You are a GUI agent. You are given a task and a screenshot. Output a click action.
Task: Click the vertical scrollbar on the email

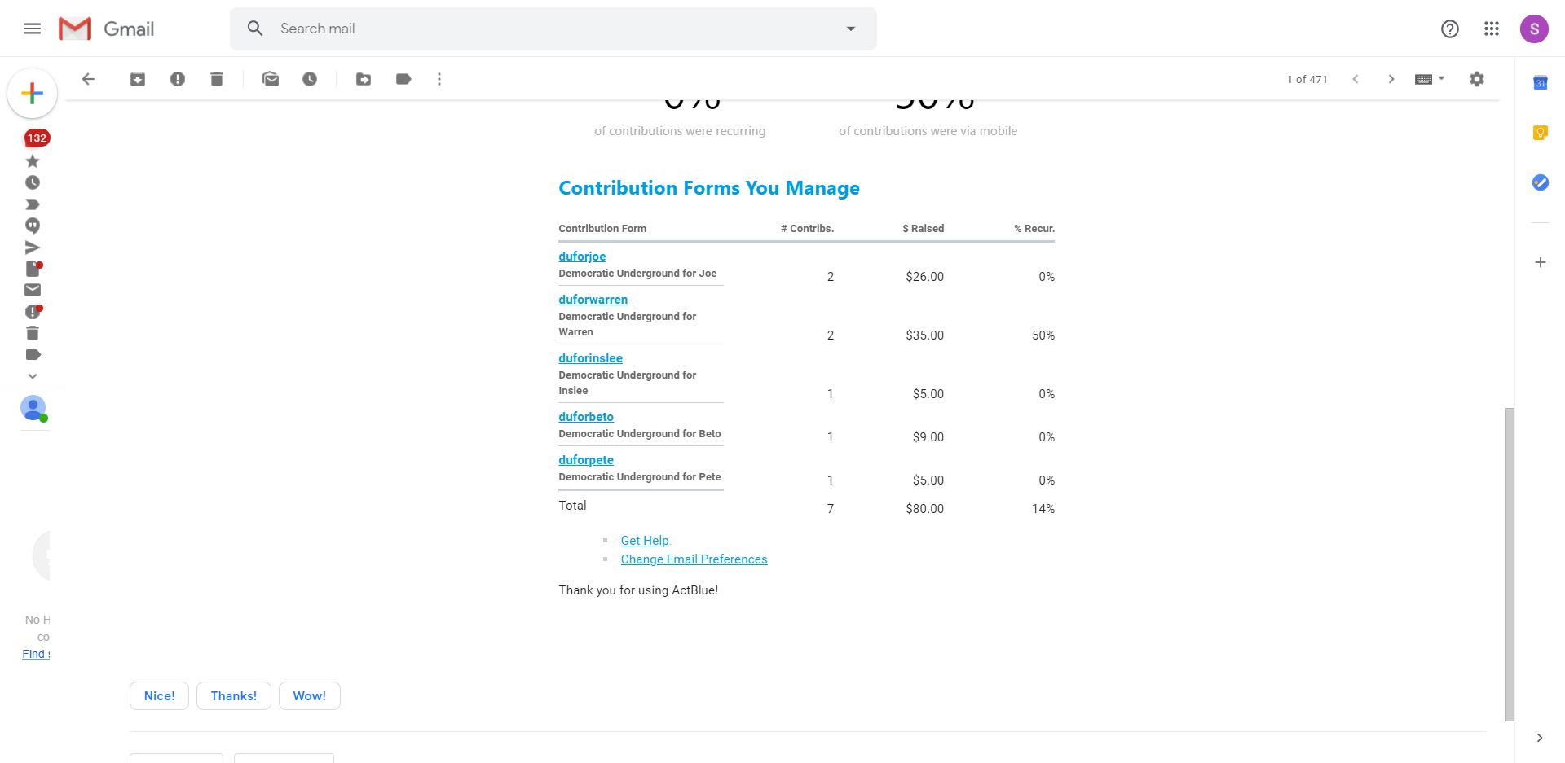(x=1509, y=562)
